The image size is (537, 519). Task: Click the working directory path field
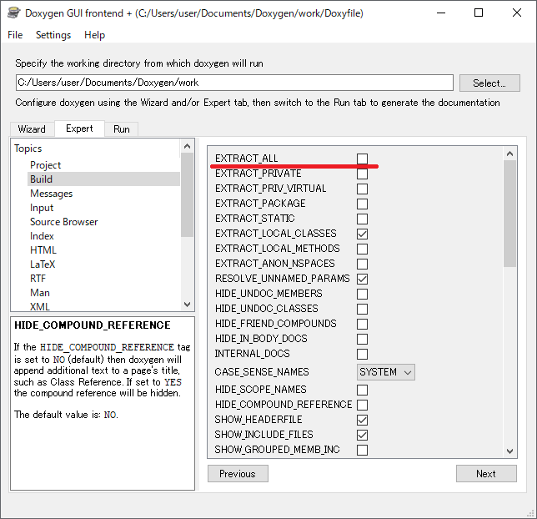pos(233,83)
